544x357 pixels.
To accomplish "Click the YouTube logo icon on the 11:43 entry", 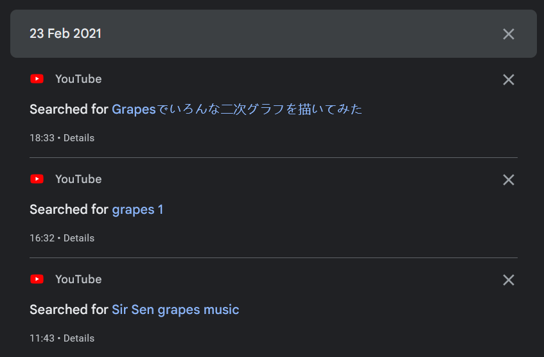I will (x=37, y=279).
